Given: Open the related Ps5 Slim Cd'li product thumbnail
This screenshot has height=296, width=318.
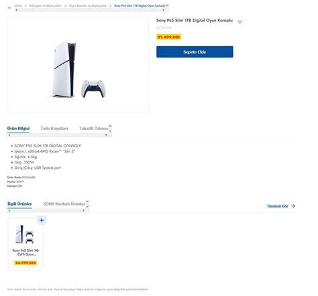Looking at the screenshot, I should 25,234.
